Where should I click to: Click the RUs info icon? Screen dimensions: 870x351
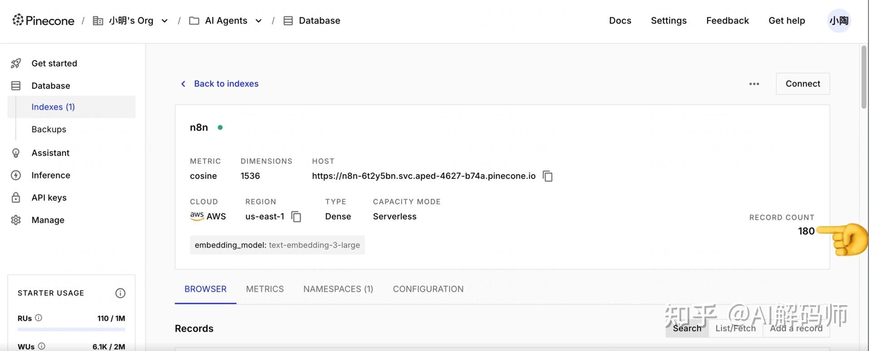39,318
